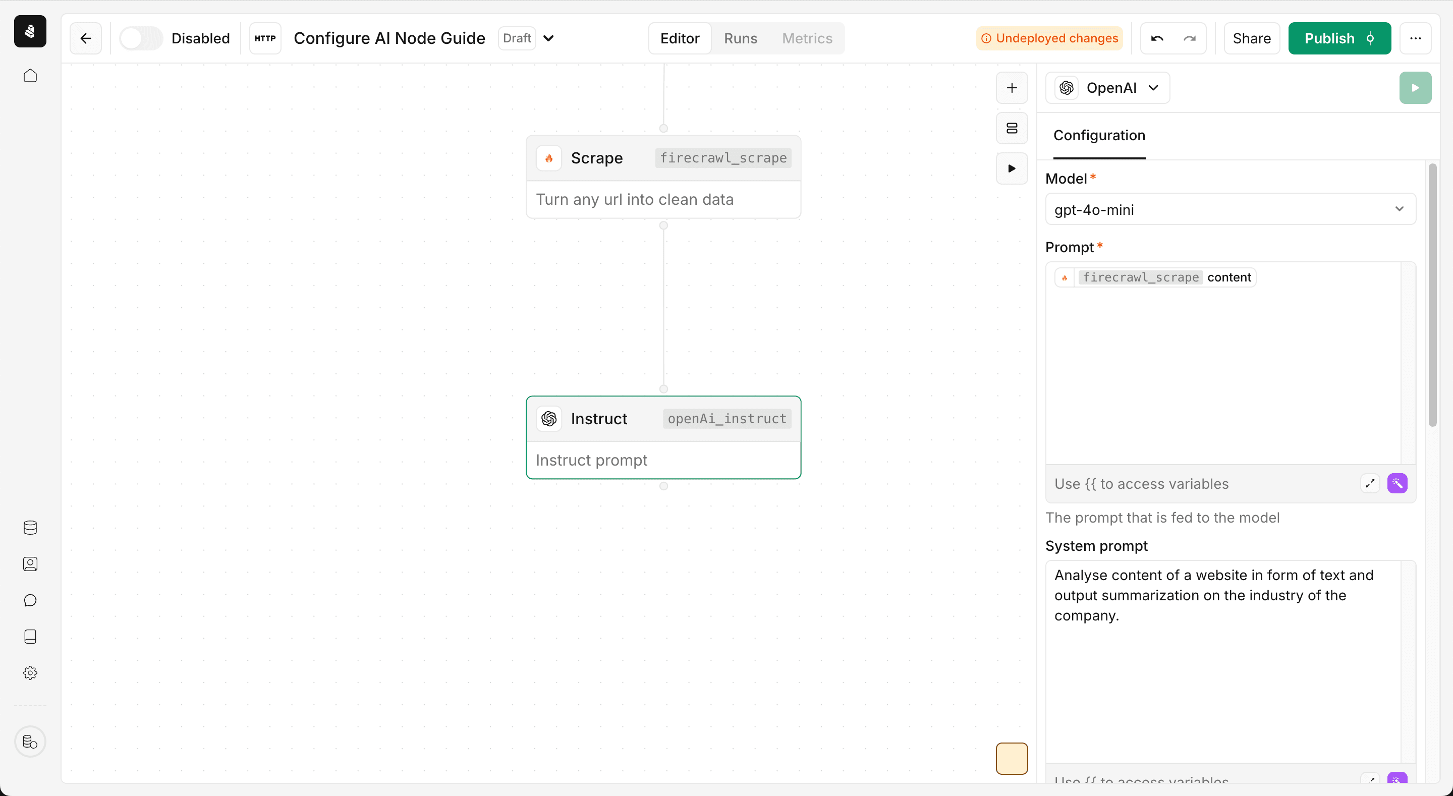Click the Prompt input area

tap(1223, 363)
